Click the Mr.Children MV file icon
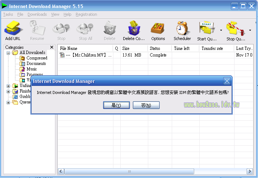Viewport: 258px width, 178px height. coord(62,55)
